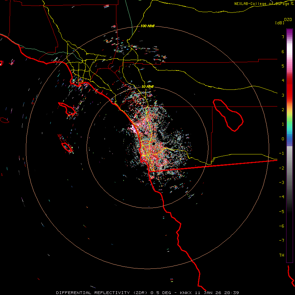This screenshot has width=295, height=295.
Task: Click the "50 NMI" range ring label
Action: pyautogui.click(x=147, y=87)
